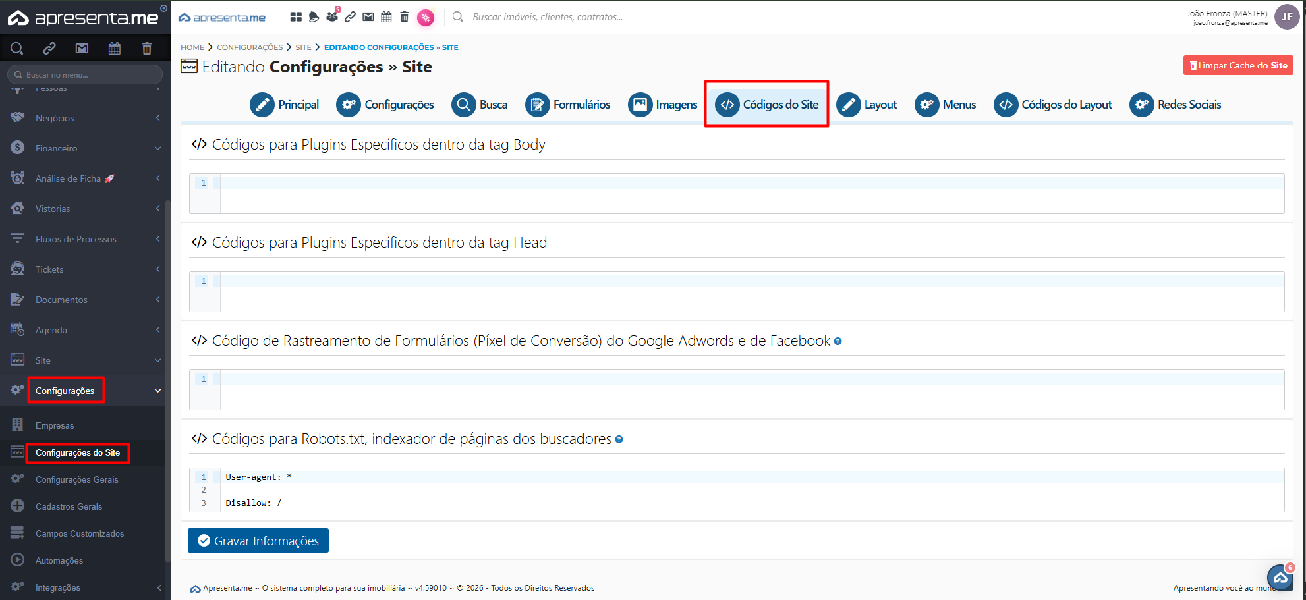Click the sidebar envelope icon
Viewport: 1306px width, 600px height.
tap(82, 48)
